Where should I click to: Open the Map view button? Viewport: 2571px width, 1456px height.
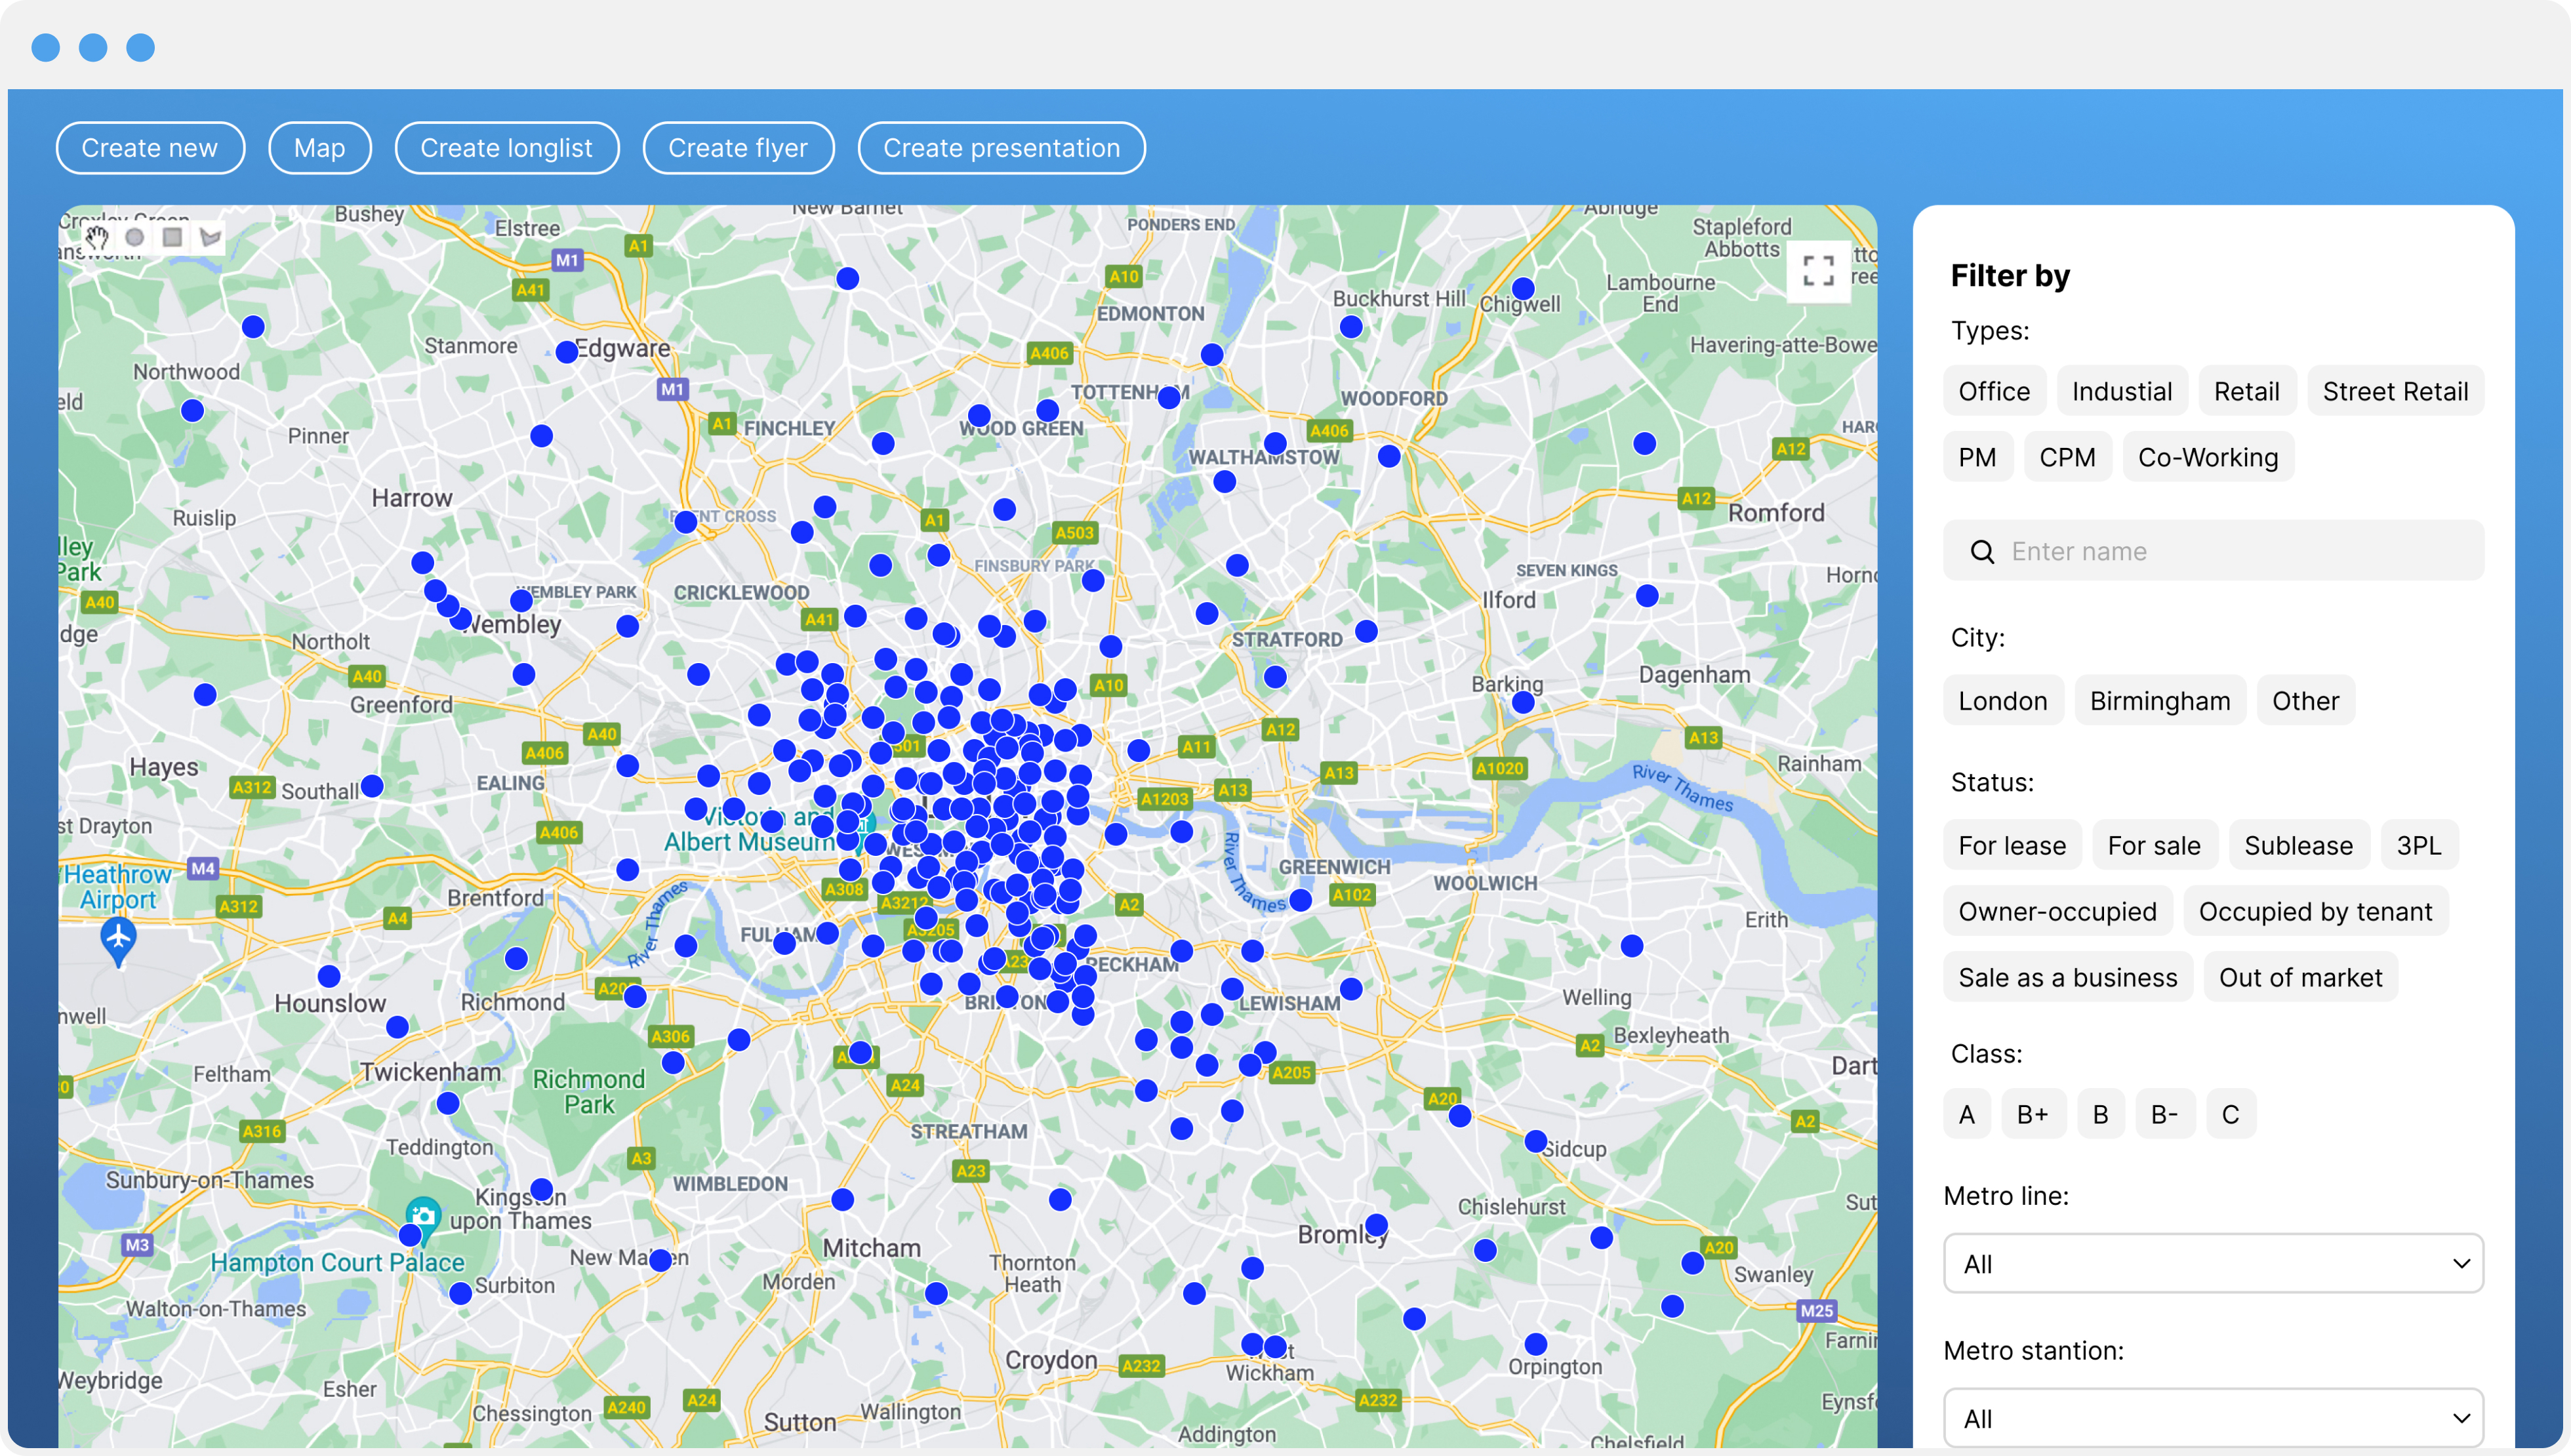pyautogui.click(x=320, y=148)
